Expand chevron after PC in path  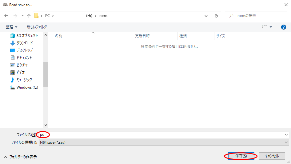point(53,16)
